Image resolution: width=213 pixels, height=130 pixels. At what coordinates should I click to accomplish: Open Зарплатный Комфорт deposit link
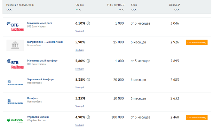click(40, 79)
